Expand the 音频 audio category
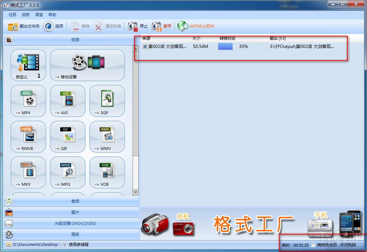 point(71,201)
